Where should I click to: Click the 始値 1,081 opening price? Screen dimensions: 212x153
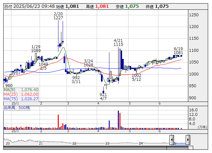click(x=67, y=7)
